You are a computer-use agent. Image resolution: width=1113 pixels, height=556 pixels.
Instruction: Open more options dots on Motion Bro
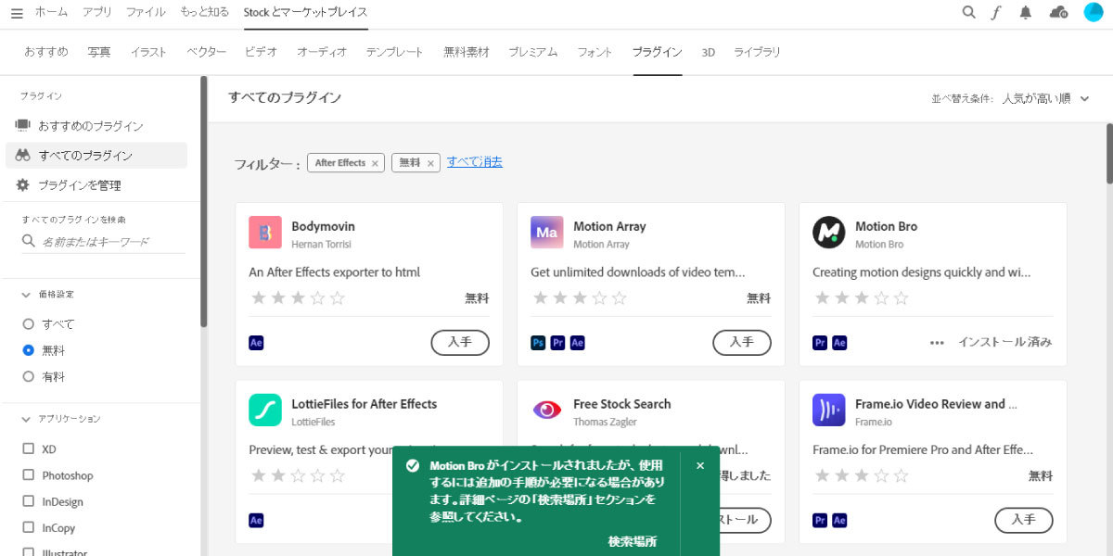(x=937, y=343)
